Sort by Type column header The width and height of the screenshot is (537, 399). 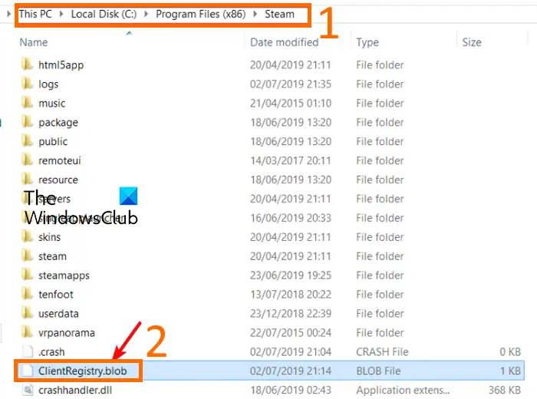pyautogui.click(x=367, y=42)
